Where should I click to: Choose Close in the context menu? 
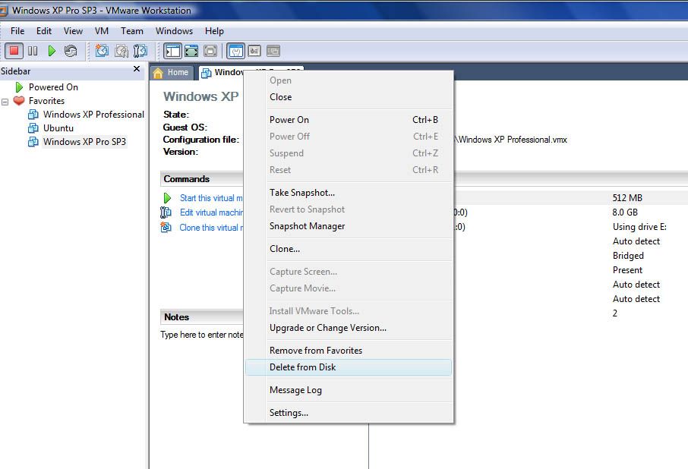(x=349, y=97)
